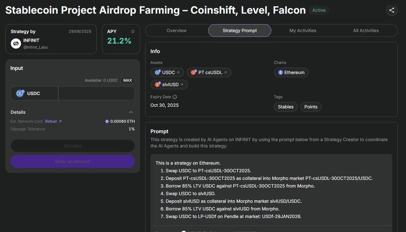Click the APY info icon
The image size is (406, 232).
[133, 31]
